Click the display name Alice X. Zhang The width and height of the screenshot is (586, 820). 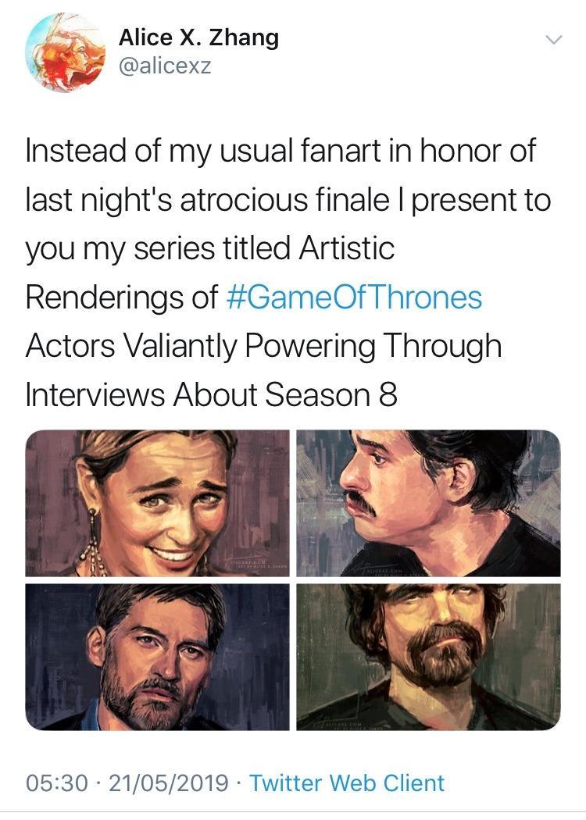198,37
